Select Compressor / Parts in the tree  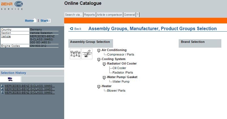(120, 54)
